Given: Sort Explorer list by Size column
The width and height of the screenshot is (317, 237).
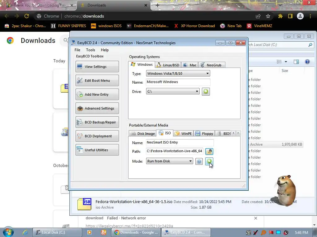Looking at the screenshot, I should coord(285,71).
